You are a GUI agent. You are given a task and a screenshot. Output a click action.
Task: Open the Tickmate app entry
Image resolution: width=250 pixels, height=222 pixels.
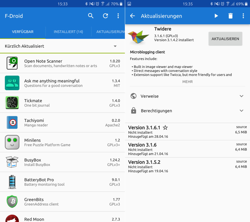63,103
